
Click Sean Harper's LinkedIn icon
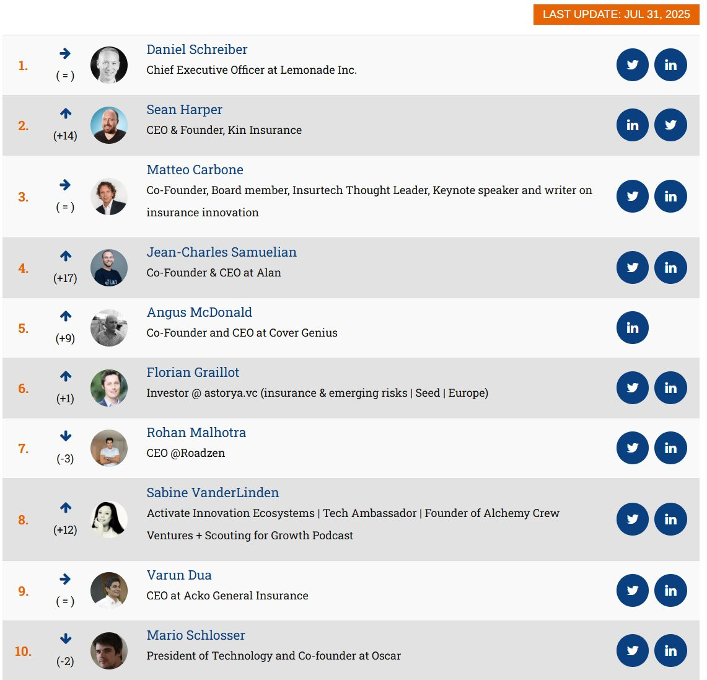coord(632,125)
